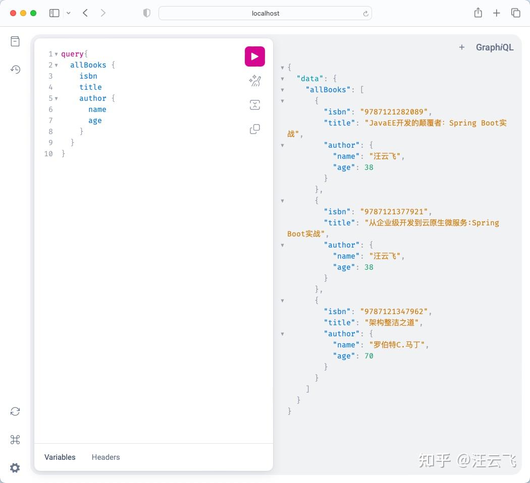Merge fragments into the query
Image resolution: width=530 pixels, height=483 pixels.
click(x=254, y=105)
